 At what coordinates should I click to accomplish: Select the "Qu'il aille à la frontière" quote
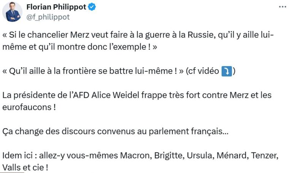click(91, 71)
